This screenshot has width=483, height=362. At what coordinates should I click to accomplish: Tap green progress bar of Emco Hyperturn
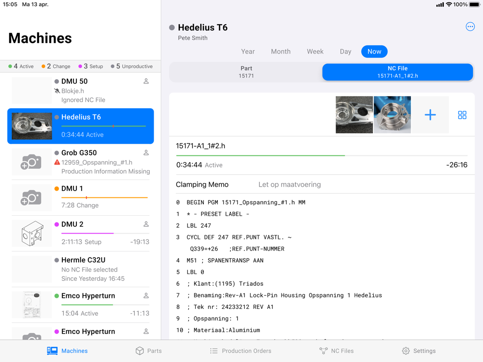(87, 305)
